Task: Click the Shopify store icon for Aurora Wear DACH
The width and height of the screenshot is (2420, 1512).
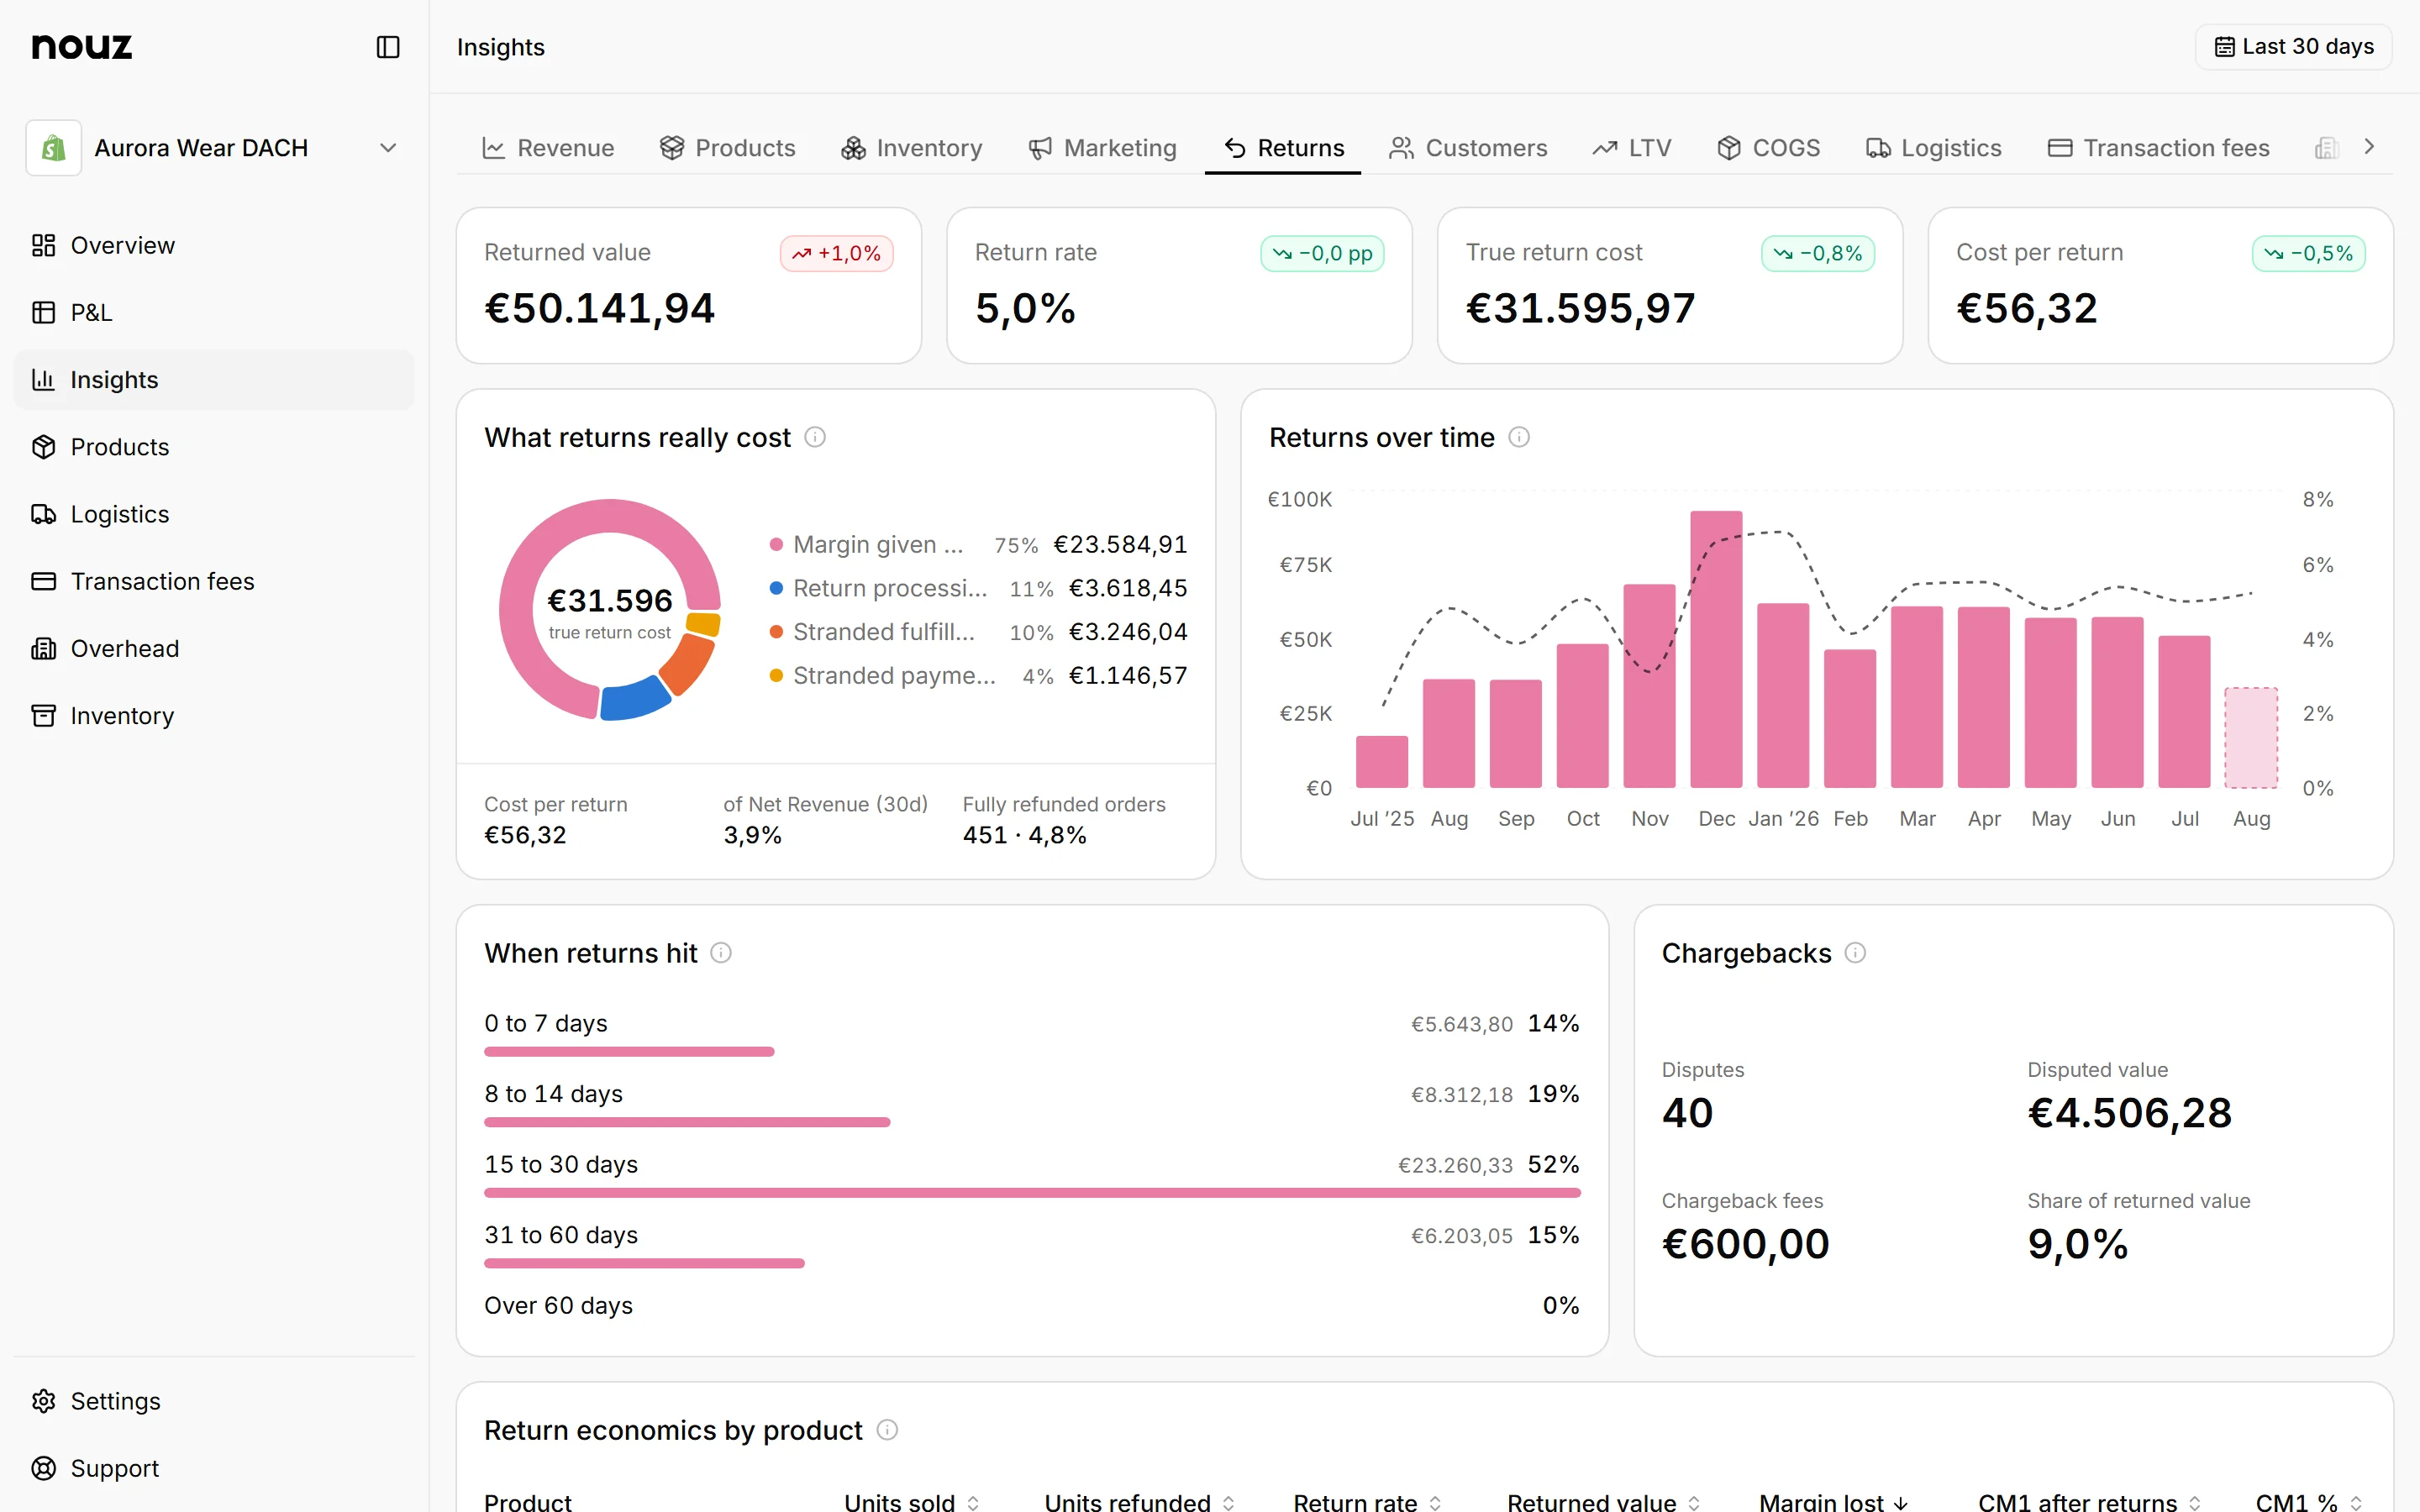Action: click(53, 148)
